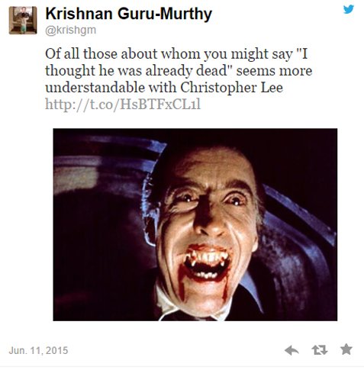
Task: Click the @krishgm handle
Action: click(71, 31)
